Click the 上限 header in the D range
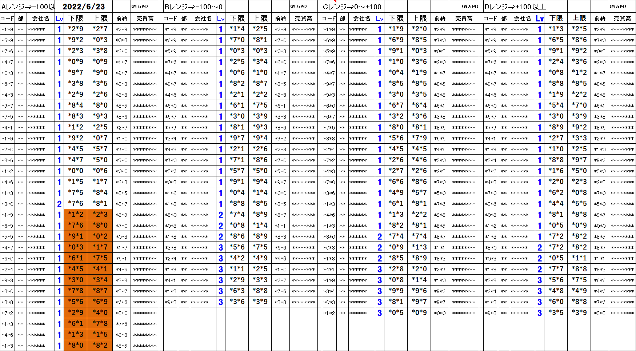 579,18
